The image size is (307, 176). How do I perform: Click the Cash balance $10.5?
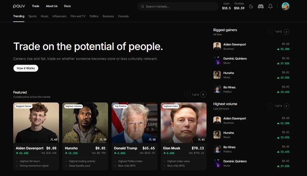point(227,8)
